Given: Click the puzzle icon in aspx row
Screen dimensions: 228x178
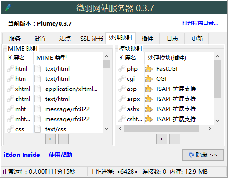Looking at the screenshot, I should point(149,99).
